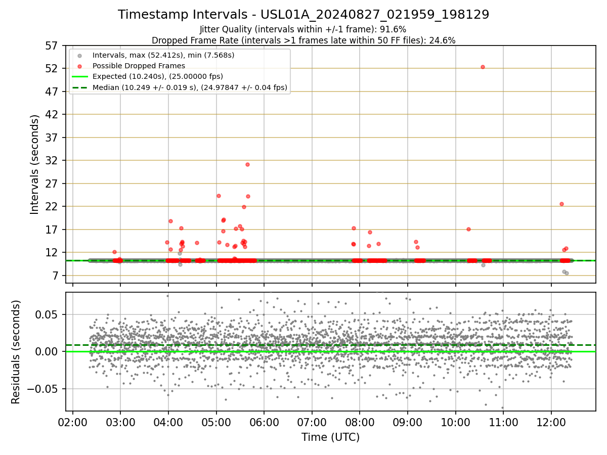Click the 'Residuals (seconds)' y-axis label
The width and height of the screenshot is (607, 455).
point(16,352)
